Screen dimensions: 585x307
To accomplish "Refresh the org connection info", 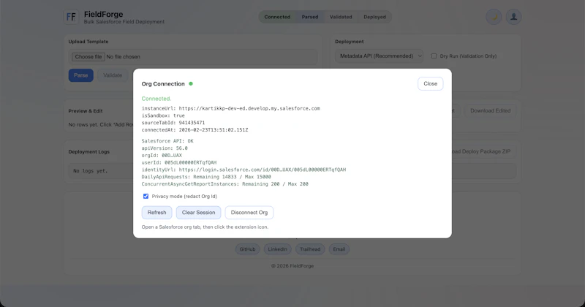I will coord(156,212).
